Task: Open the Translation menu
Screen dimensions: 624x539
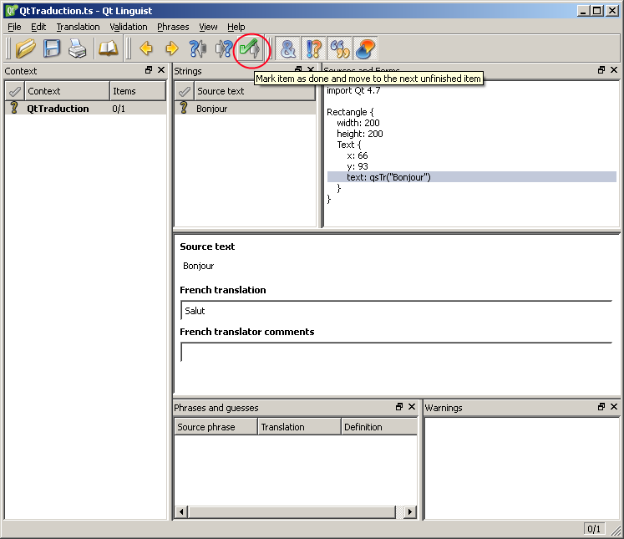Action: (x=78, y=27)
